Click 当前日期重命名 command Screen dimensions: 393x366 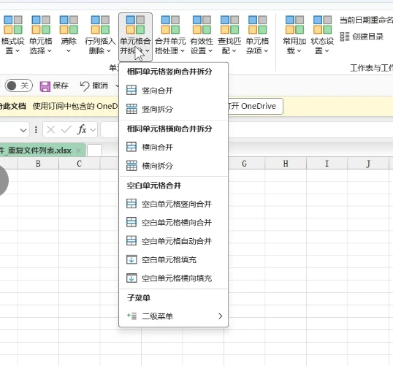click(366, 20)
